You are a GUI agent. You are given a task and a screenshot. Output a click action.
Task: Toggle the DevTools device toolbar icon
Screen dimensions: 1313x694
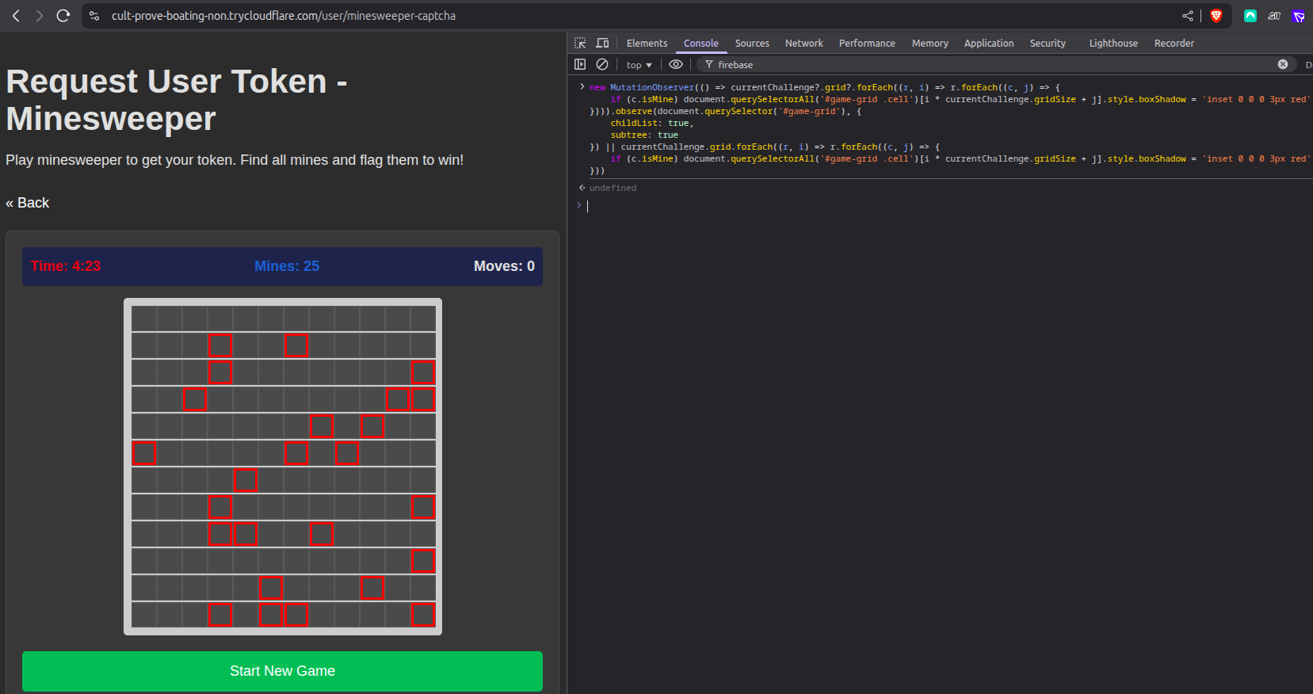click(x=602, y=43)
